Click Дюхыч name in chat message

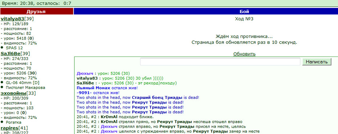85,74
